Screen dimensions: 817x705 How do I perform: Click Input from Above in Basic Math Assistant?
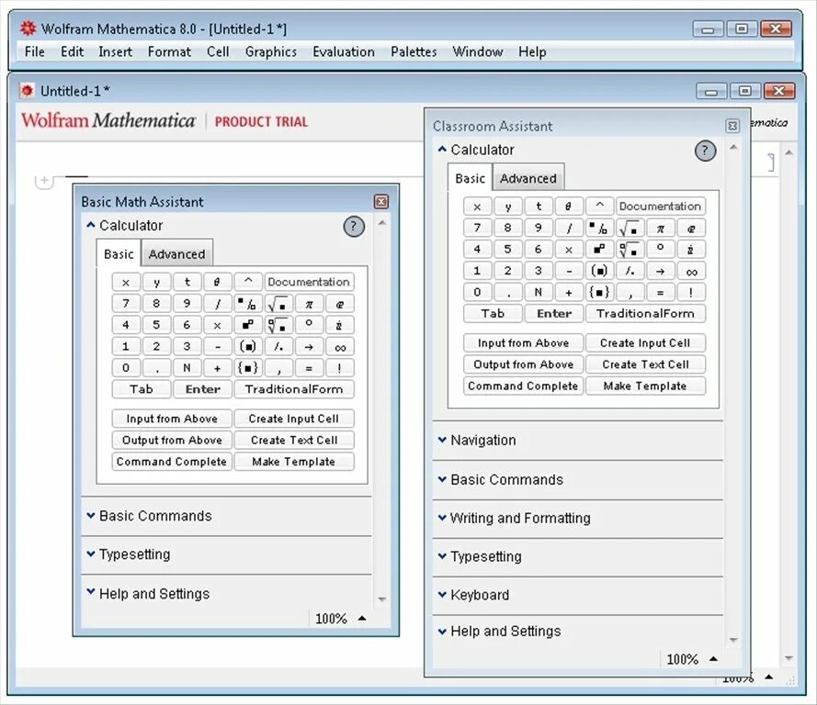172,419
